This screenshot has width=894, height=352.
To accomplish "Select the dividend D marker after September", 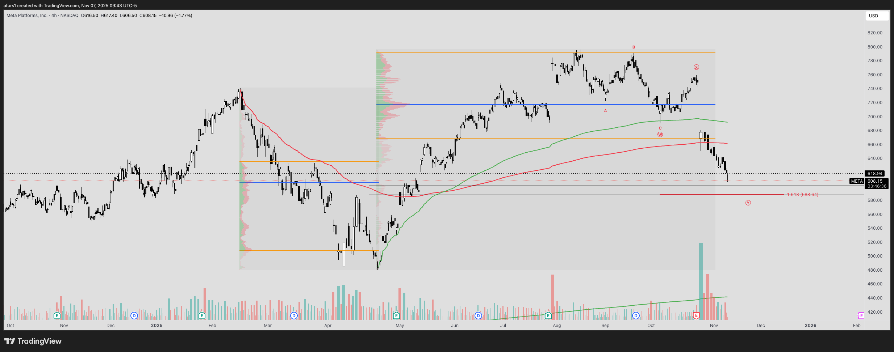I will point(636,316).
